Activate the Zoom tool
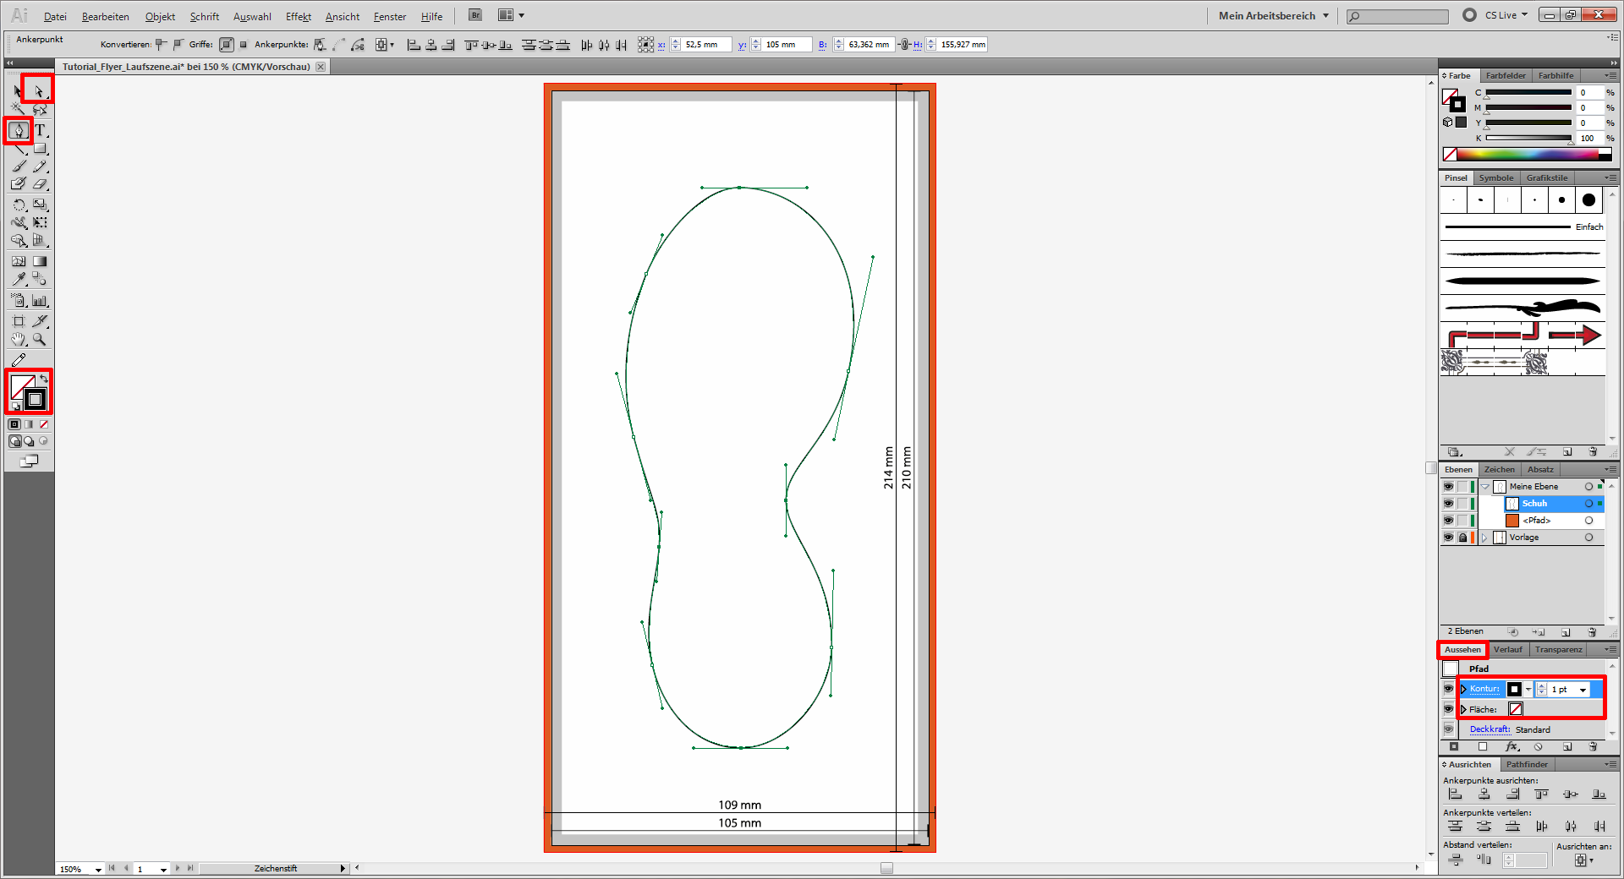The image size is (1624, 879). tap(40, 340)
